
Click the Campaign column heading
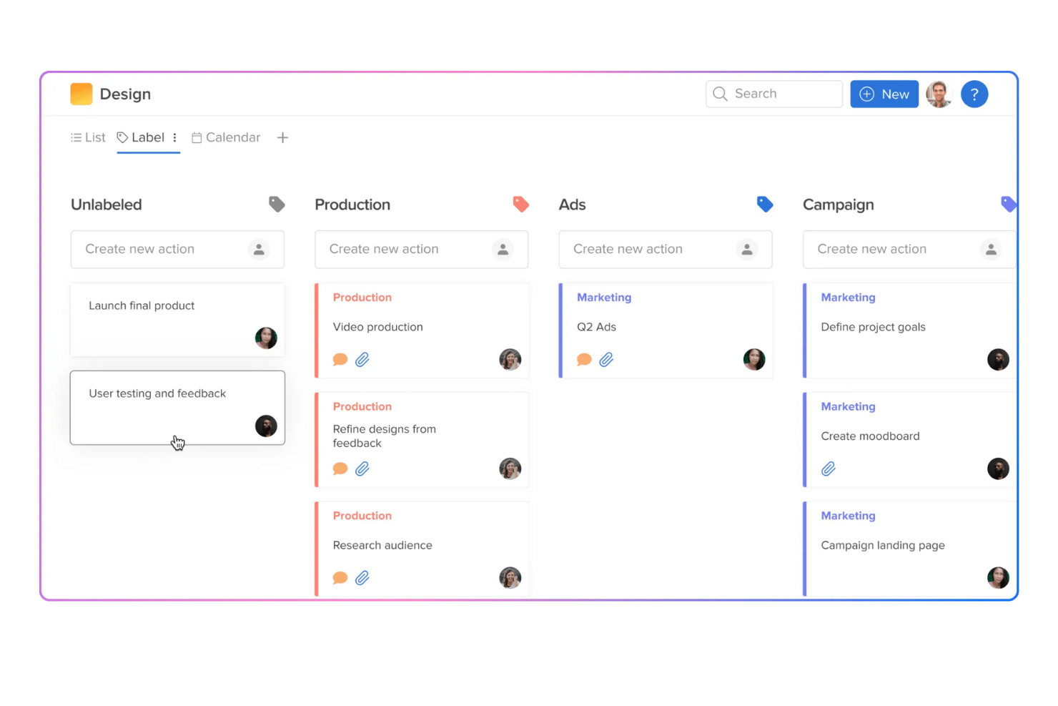839,205
